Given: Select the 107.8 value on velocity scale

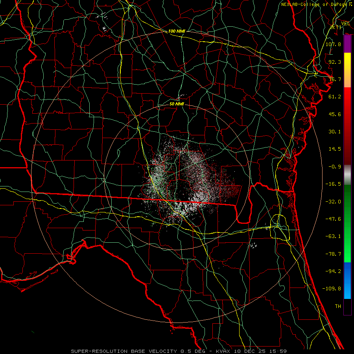Looking at the screenshot, I should (333, 44).
